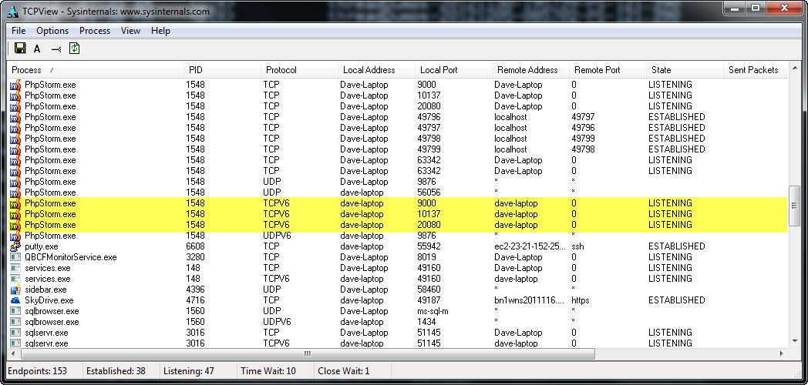Click local port 49187 cell

point(429,300)
